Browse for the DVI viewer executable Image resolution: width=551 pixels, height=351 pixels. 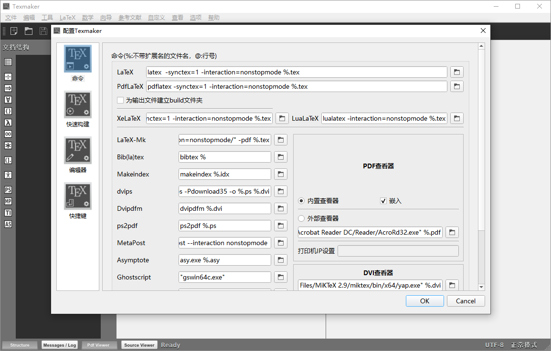[452, 285]
